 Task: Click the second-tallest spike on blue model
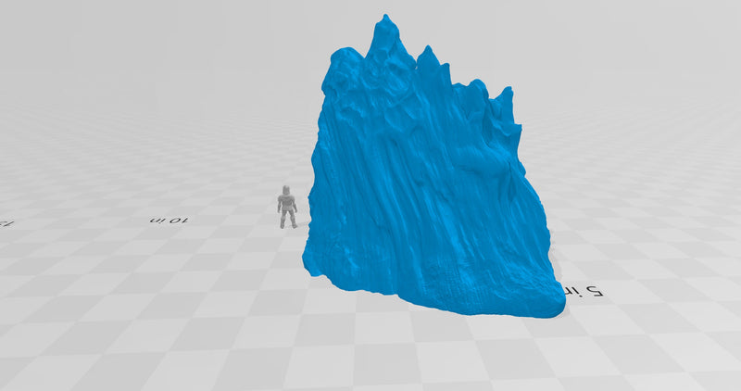428,56
